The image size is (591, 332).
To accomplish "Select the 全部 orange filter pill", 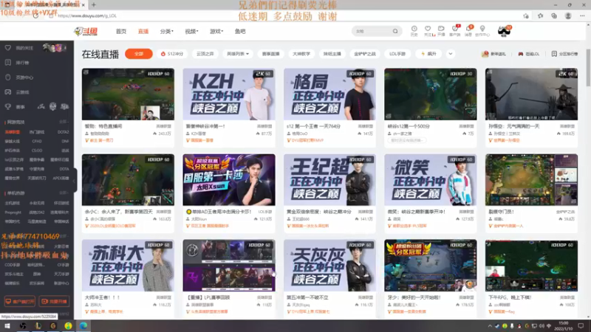I will click(x=139, y=54).
